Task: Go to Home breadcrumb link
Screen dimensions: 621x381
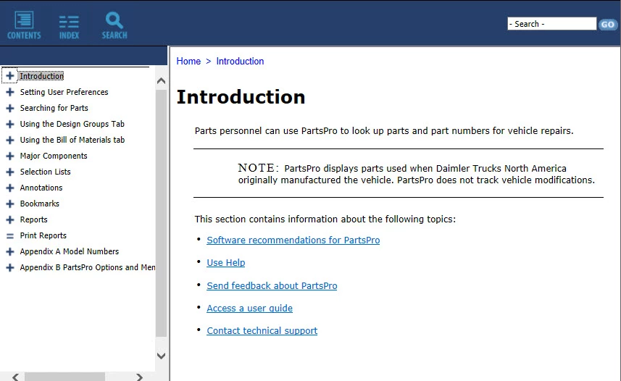Action: point(188,61)
